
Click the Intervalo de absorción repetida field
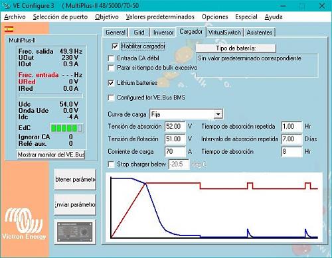click(x=291, y=139)
